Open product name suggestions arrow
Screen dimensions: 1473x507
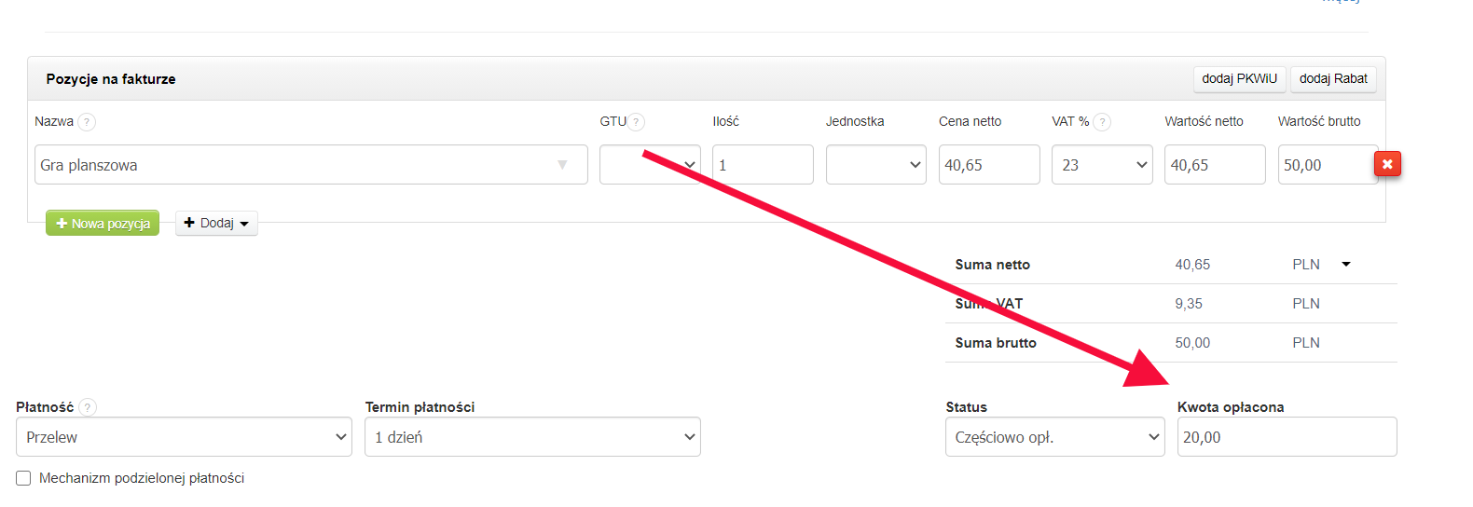[562, 165]
